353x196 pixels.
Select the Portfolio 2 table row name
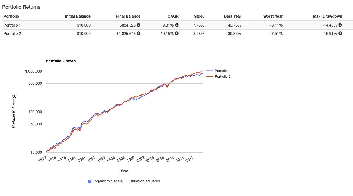point(12,34)
